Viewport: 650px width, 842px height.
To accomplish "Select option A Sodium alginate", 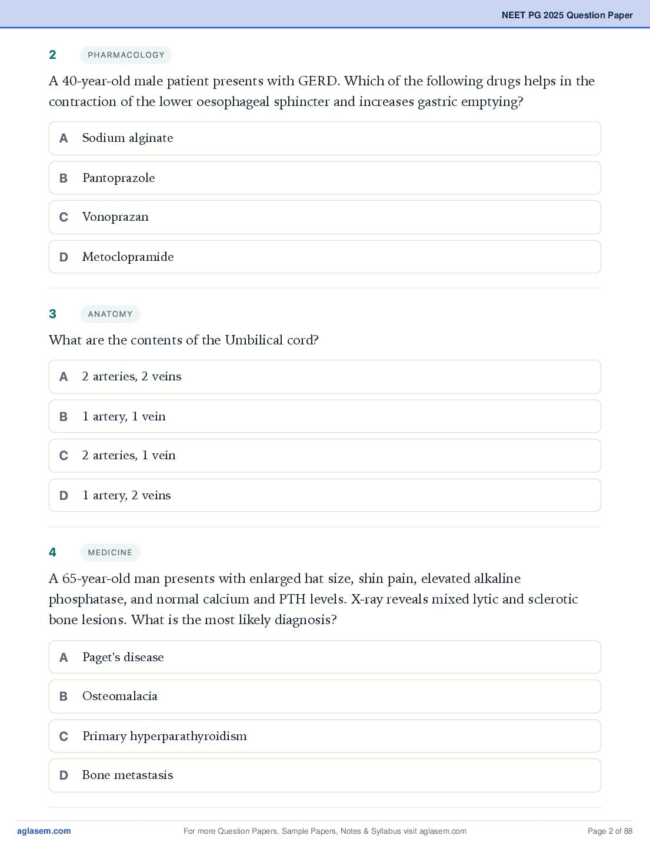I will [x=325, y=138].
